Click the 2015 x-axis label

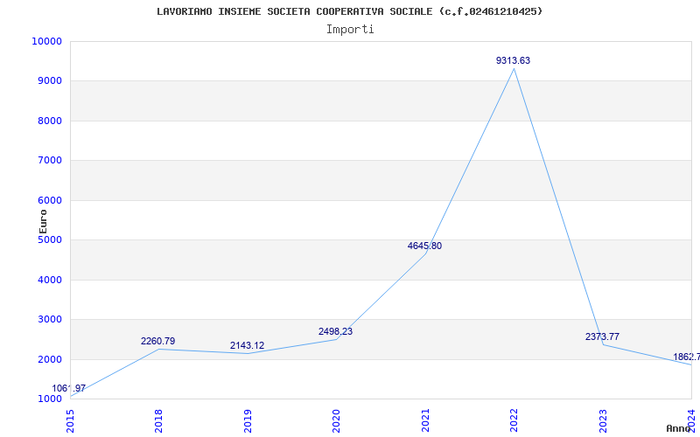(x=70, y=420)
